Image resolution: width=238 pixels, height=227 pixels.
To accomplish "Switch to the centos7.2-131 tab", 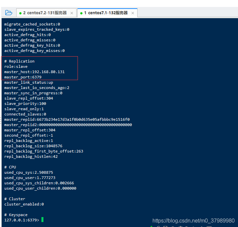I will point(46,13).
